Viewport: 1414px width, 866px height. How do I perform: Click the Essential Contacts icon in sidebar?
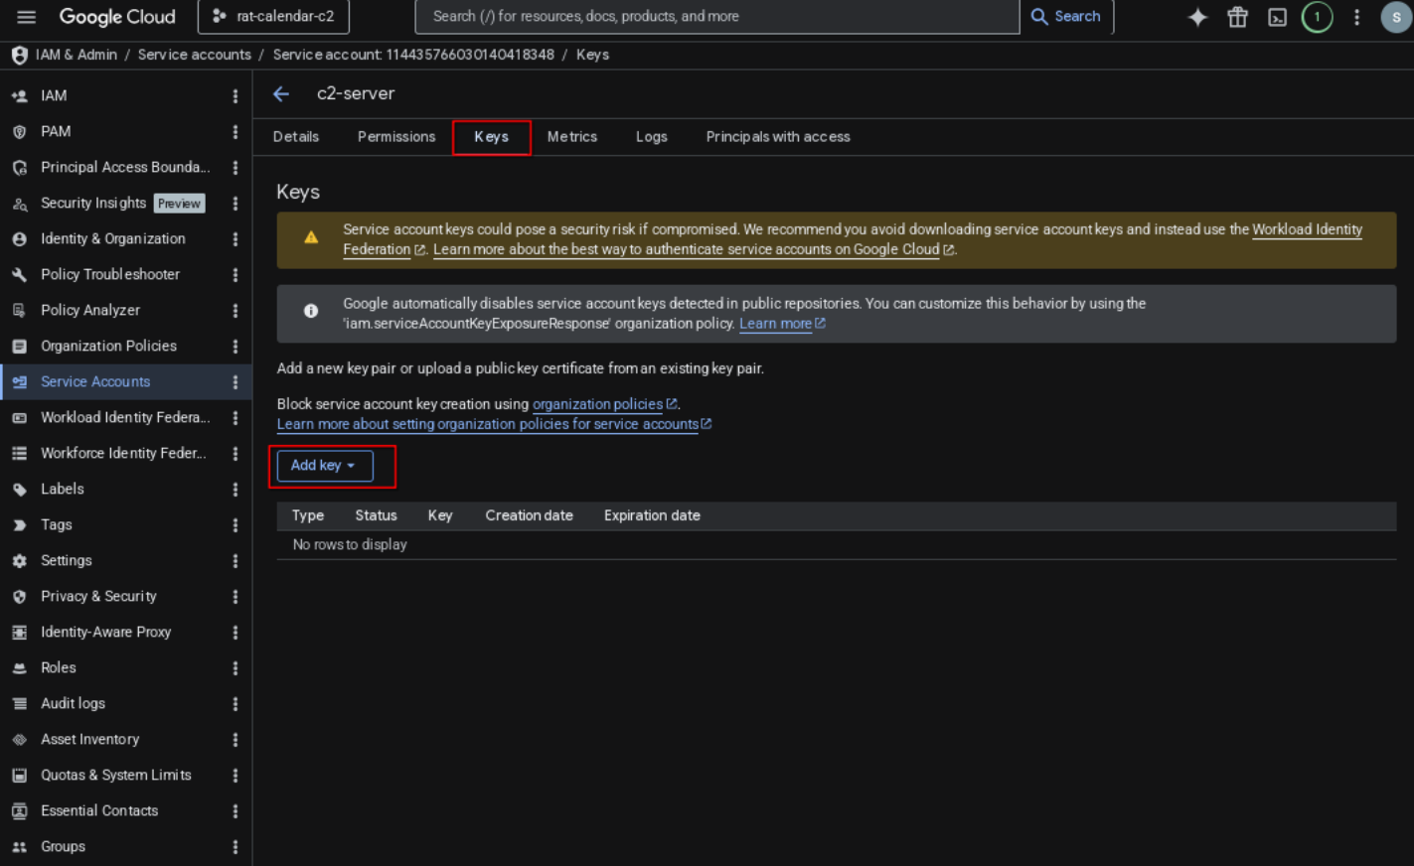click(x=19, y=811)
